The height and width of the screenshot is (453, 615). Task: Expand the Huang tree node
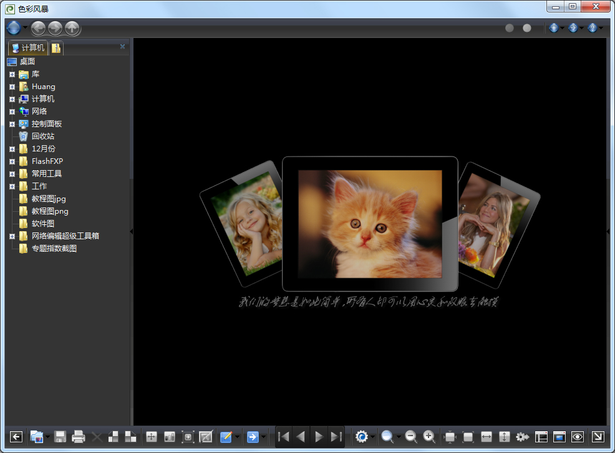click(x=12, y=87)
